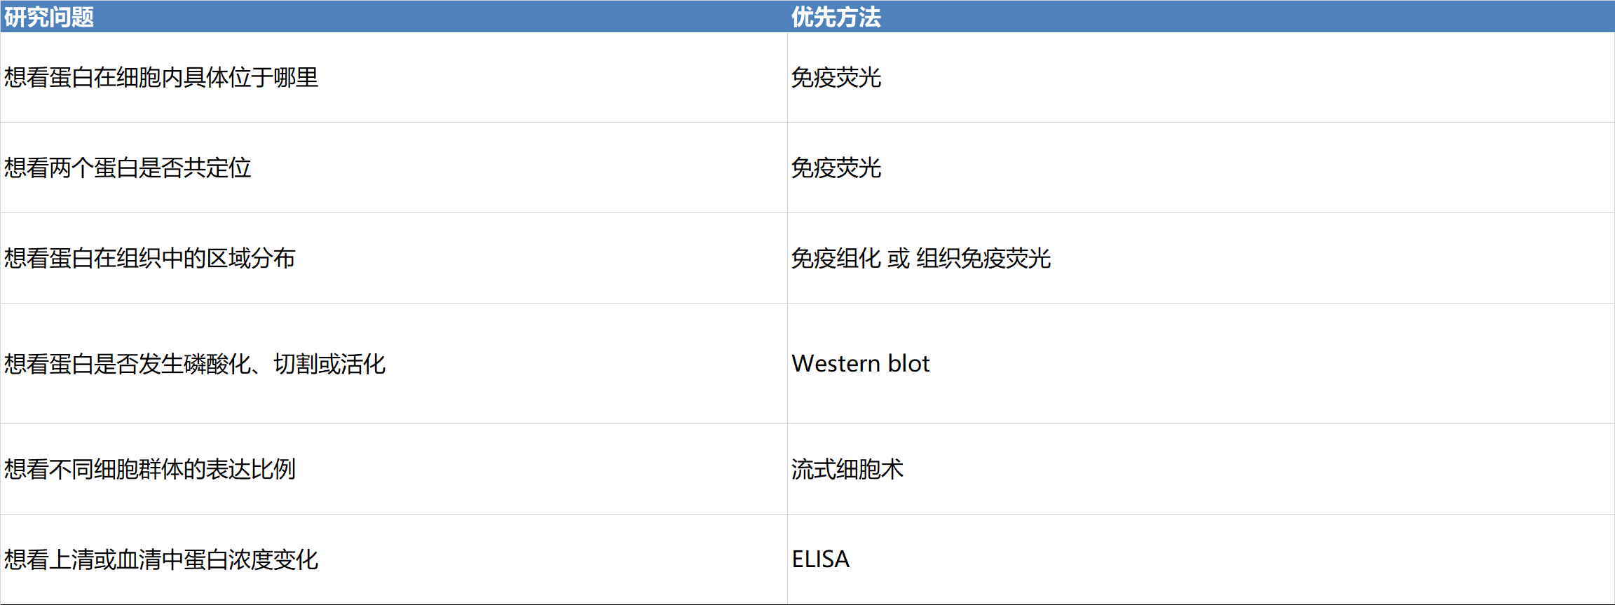Select the 想看两个蛋白是否共定位 cell
This screenshot has height=605, width=1615.
[128, 168]
